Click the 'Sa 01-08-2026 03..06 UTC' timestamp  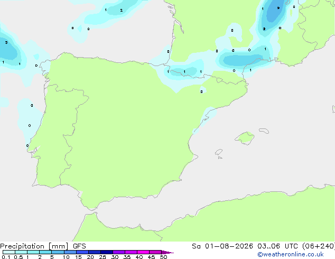point(245,246)
